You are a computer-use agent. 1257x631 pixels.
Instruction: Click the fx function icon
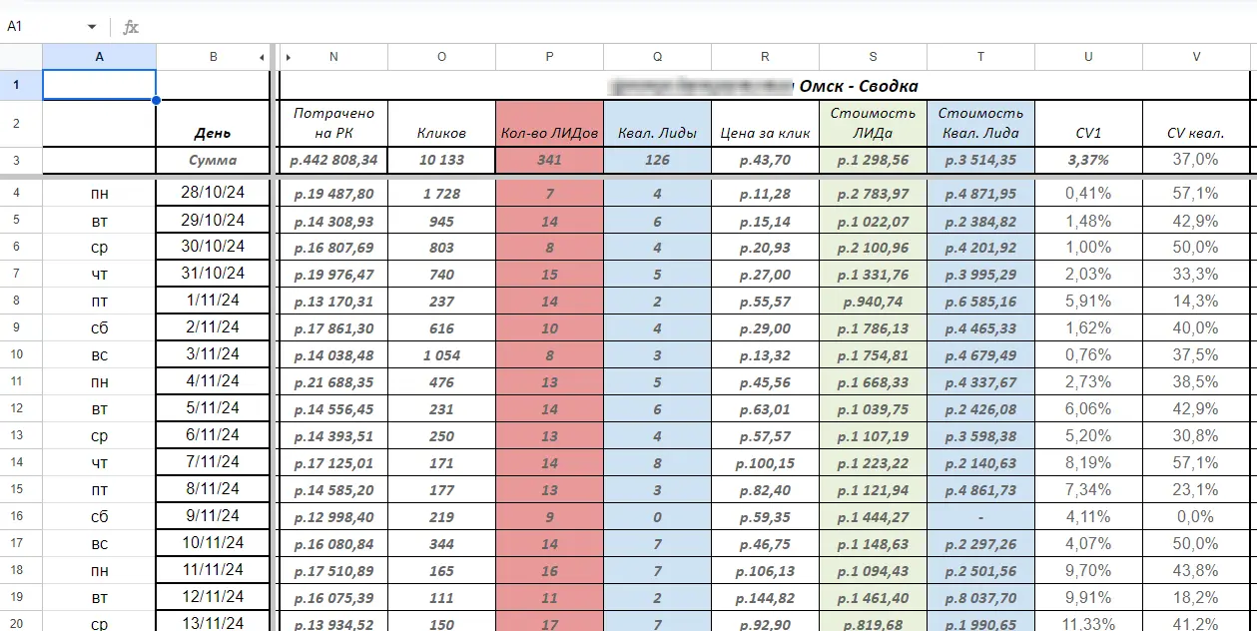click(x=131, y=27)
